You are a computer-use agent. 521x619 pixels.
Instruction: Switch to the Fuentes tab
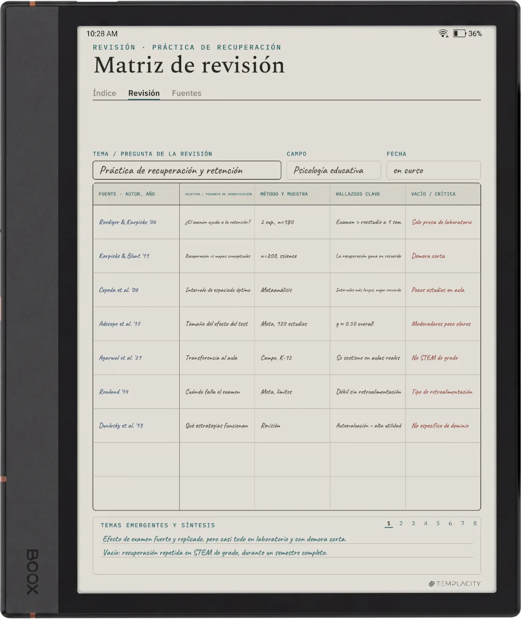187,93
